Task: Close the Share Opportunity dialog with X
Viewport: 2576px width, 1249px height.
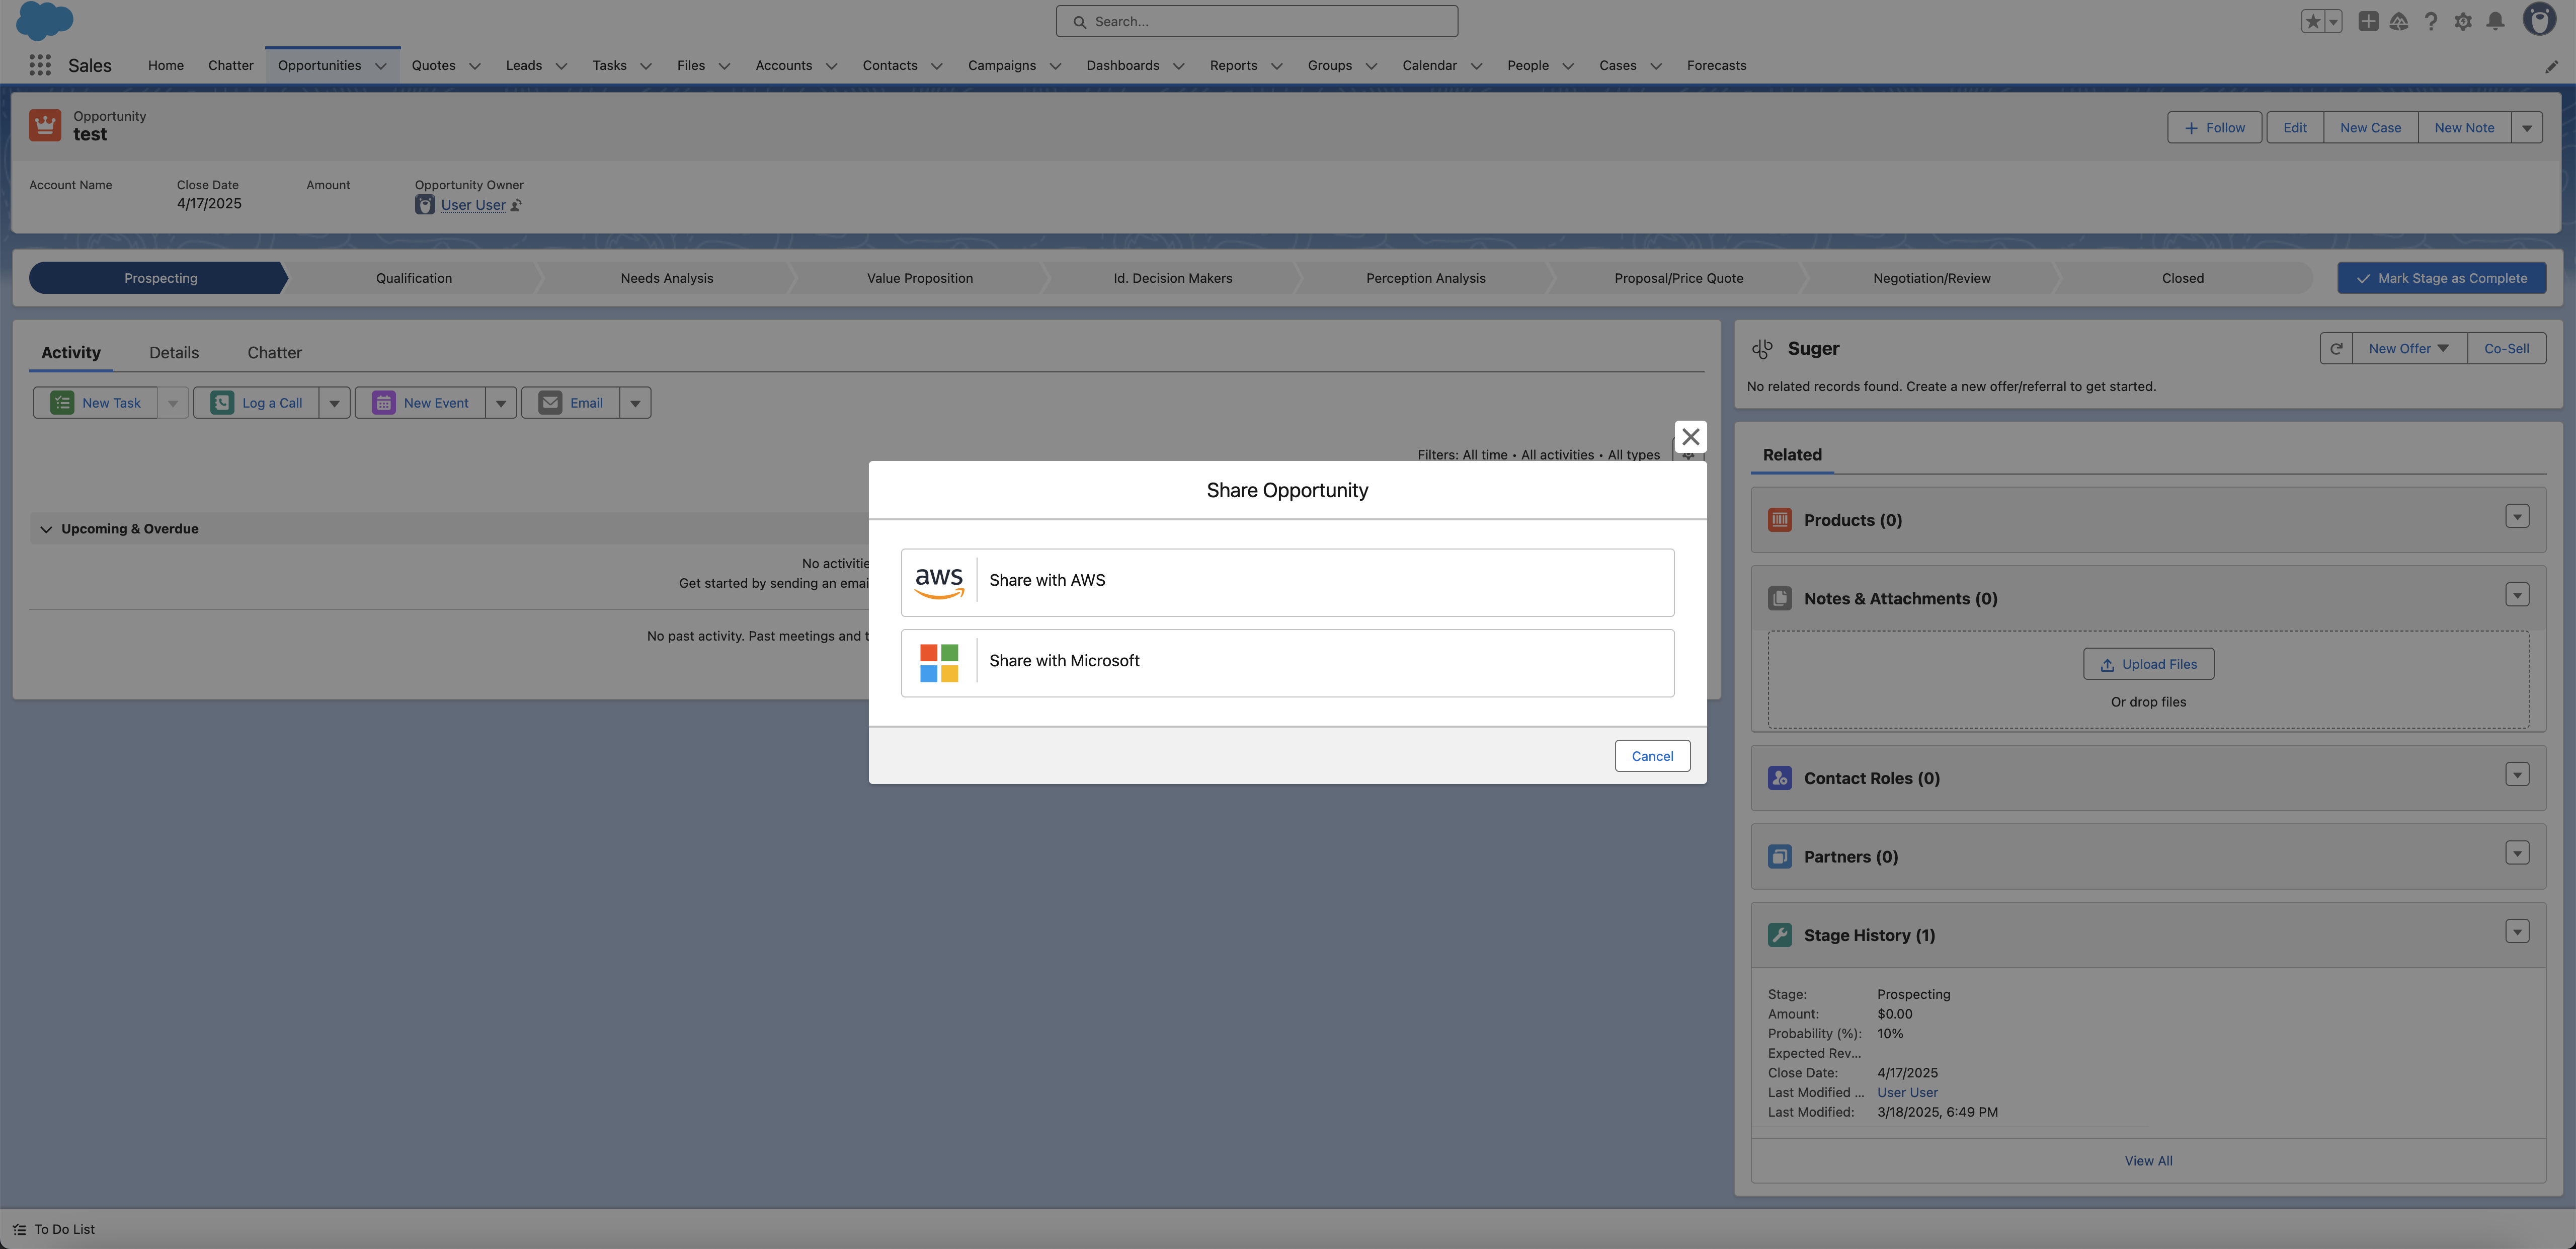Action: 1690,437
